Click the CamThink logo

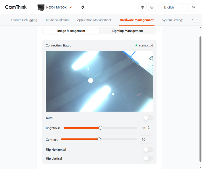point(16,7)
